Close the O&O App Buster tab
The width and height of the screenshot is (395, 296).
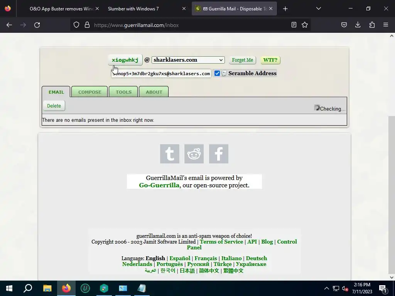click(x=97, y=8)
